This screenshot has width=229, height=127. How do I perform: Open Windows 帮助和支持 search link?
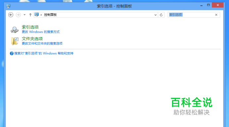tap(44, 54)
